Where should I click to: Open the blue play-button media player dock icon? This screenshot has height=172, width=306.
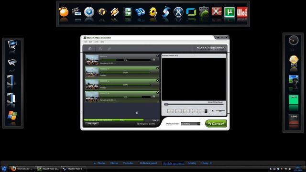[x=89, y=11]
